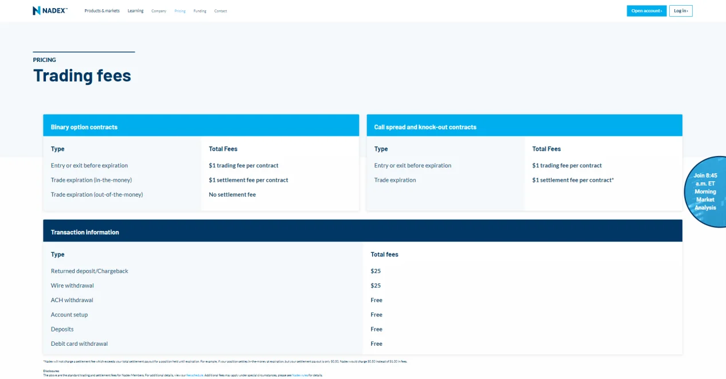Click the settlement fee per contract asterisk text
This screenshot has height=379, width=726.
click(573, 180)
